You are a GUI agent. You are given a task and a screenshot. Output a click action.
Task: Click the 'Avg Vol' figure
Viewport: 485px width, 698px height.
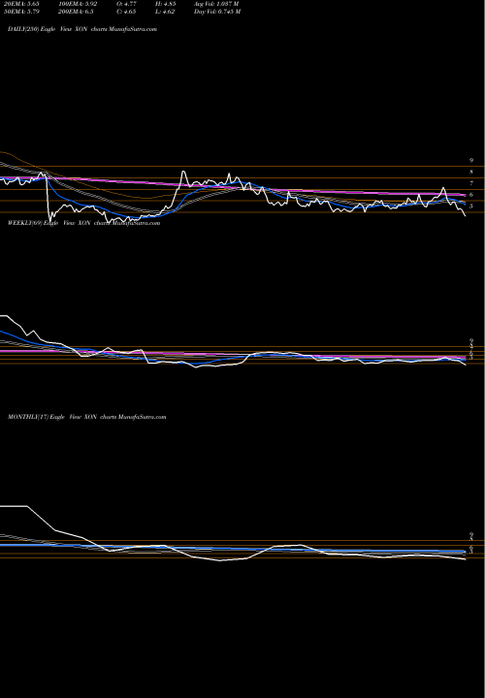(217, 4)
